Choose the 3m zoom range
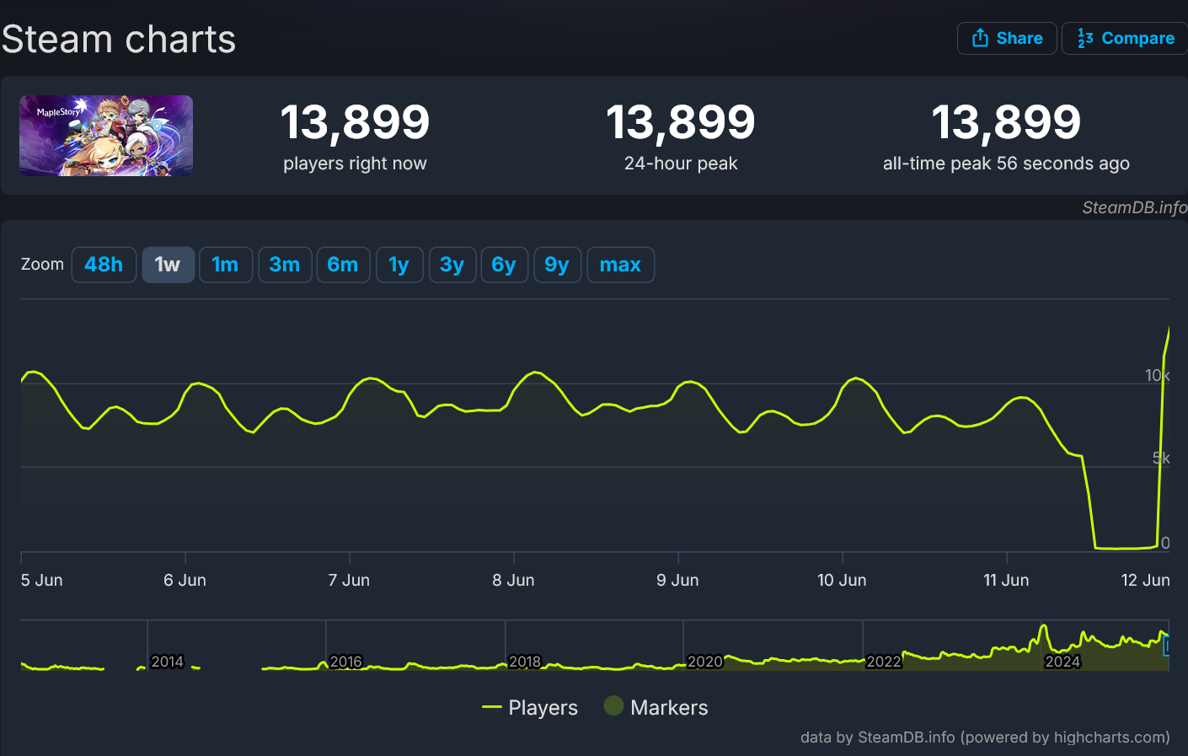Screen dimensions: 1188x756 (285, 265)
